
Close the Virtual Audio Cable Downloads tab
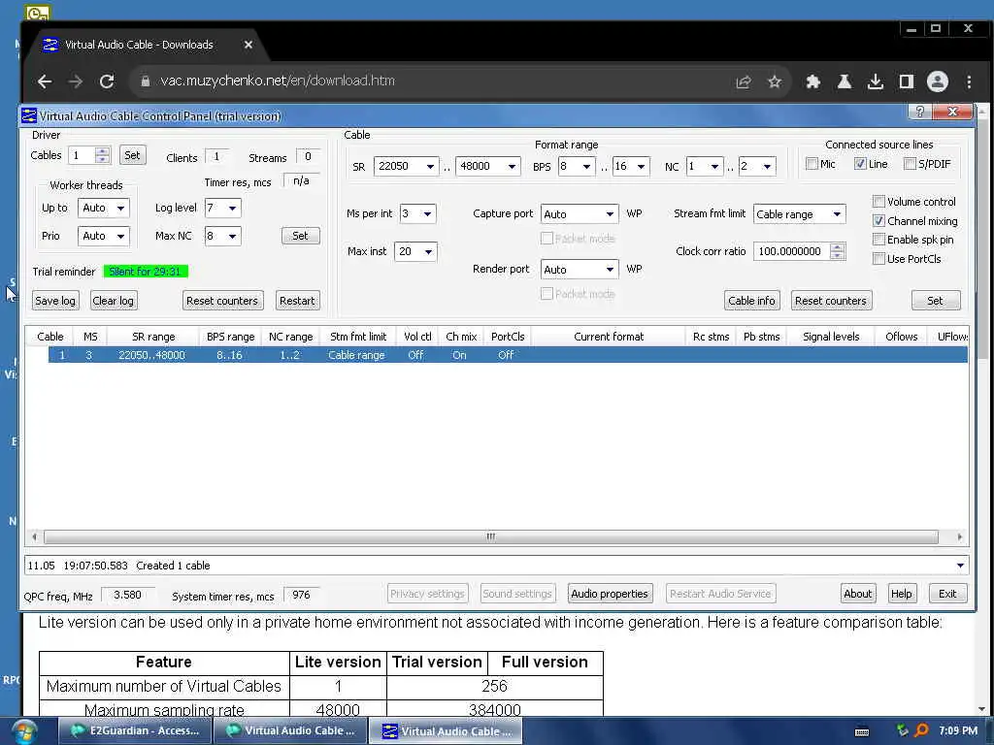tap(248, 45)
